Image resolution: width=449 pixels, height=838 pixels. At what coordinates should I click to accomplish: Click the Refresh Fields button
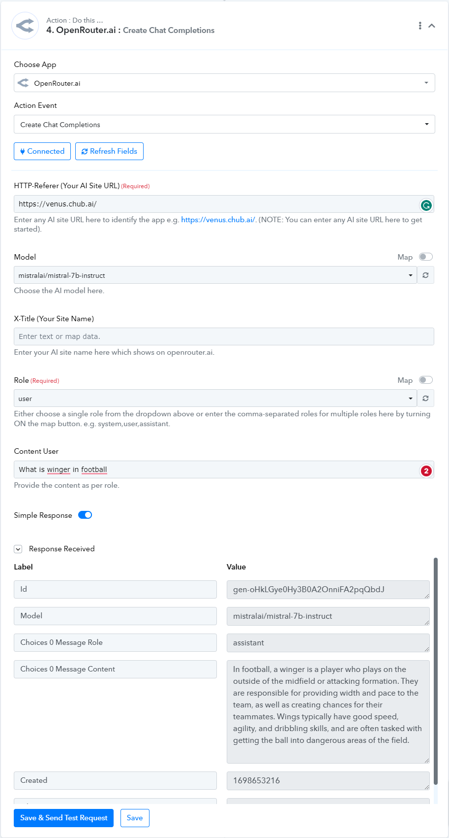109,151
